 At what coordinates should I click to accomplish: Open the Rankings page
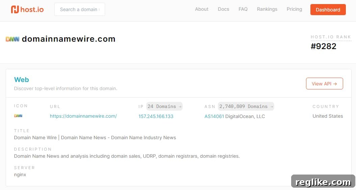(x=267, y=9)
